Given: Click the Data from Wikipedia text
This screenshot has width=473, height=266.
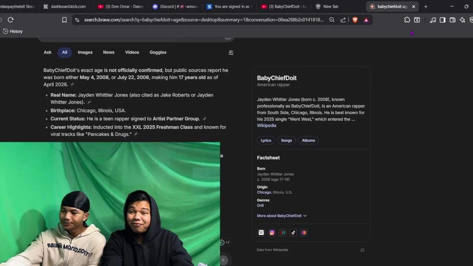Looking at the screenshot, I should (272, 250).
